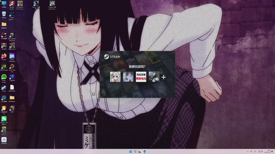Image resolution: width=275 pixels, height=154 pixels.
Task: Open Don't Play This game shortcut
Action: [x=12, y=68]
